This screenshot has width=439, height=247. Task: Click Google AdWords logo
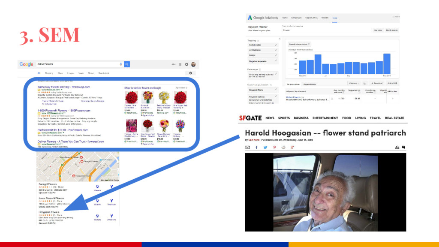(263, 18)
